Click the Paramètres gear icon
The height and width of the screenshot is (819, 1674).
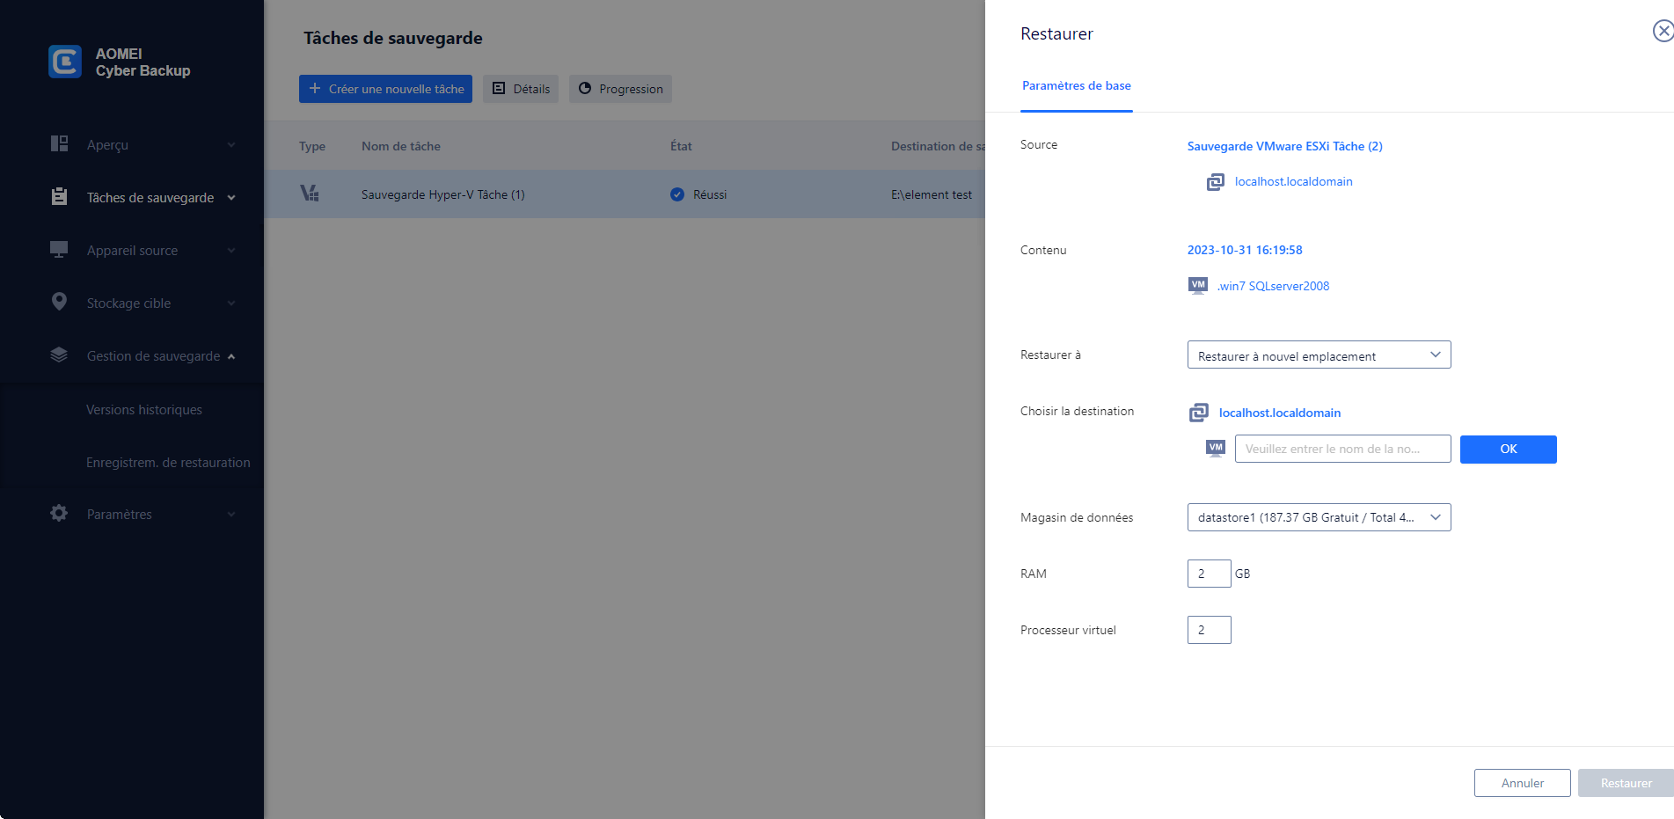pos(59,514)
